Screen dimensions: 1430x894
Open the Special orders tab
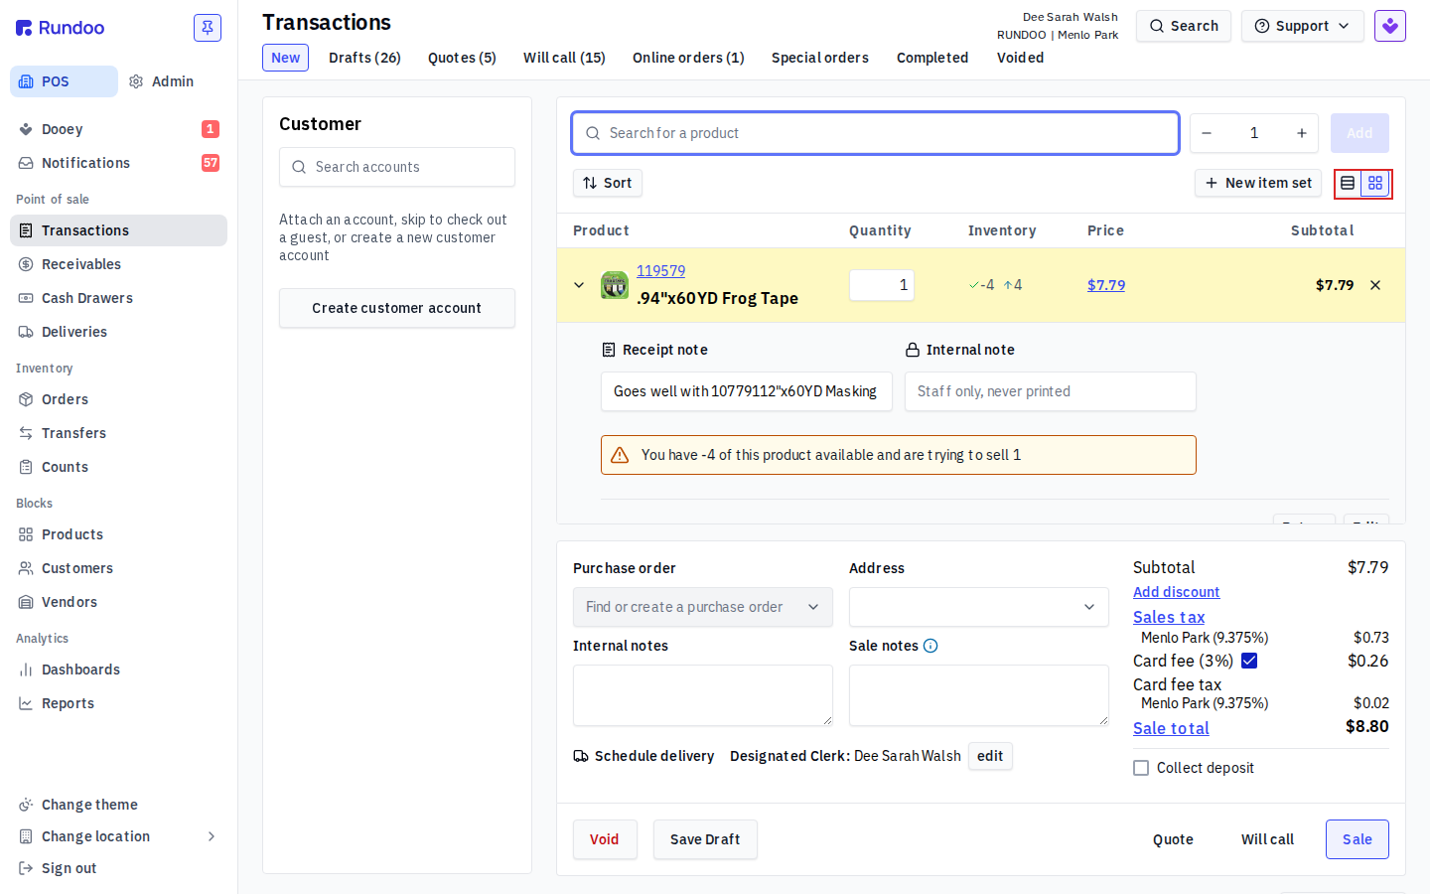pyautogui.click(x=820, y=58)
